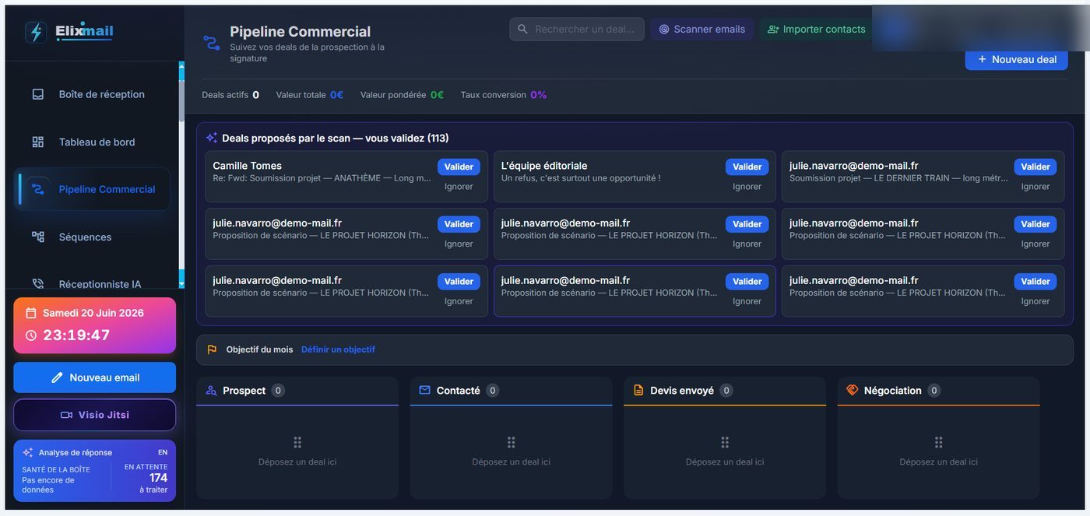The height and width of the screenshot is (516, 1090).
Task: Click the Valeur pondérée 0€ statistic
Action: 402,95
